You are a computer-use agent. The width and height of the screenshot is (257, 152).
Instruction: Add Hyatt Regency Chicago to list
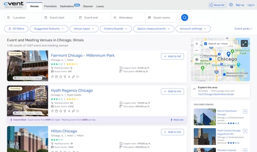tap(173, 91)
